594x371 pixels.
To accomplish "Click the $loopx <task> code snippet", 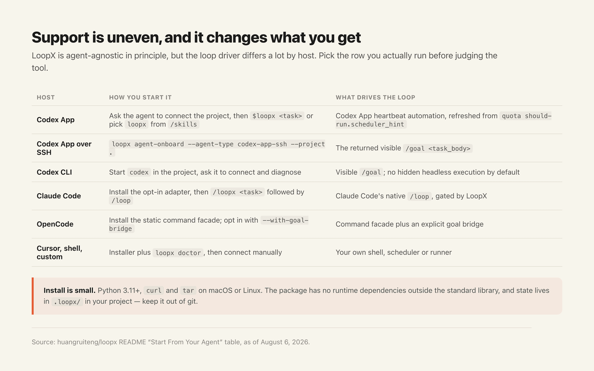I will [x=277, y=116].
